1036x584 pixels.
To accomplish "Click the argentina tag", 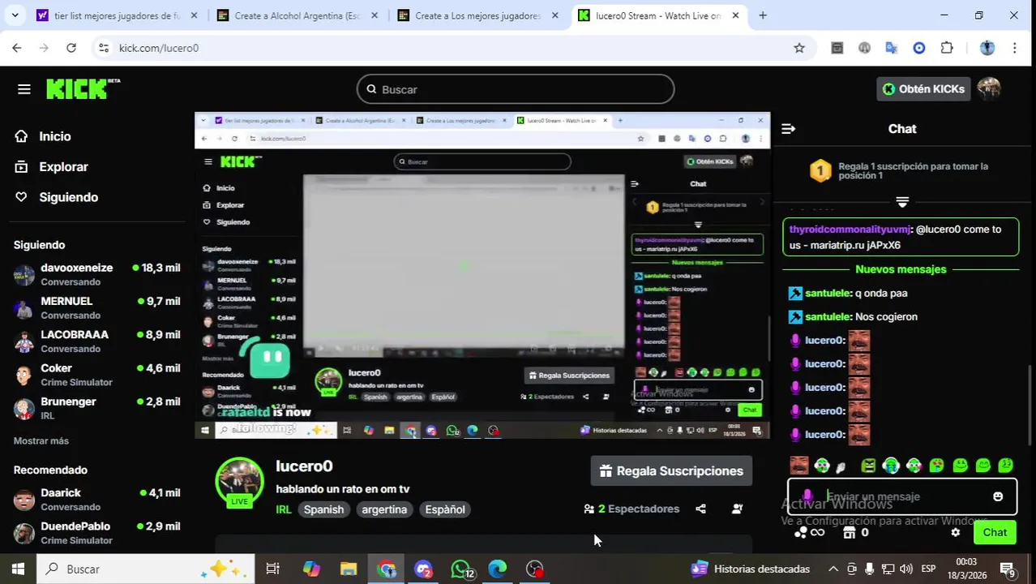I will (x=384, y=509).
